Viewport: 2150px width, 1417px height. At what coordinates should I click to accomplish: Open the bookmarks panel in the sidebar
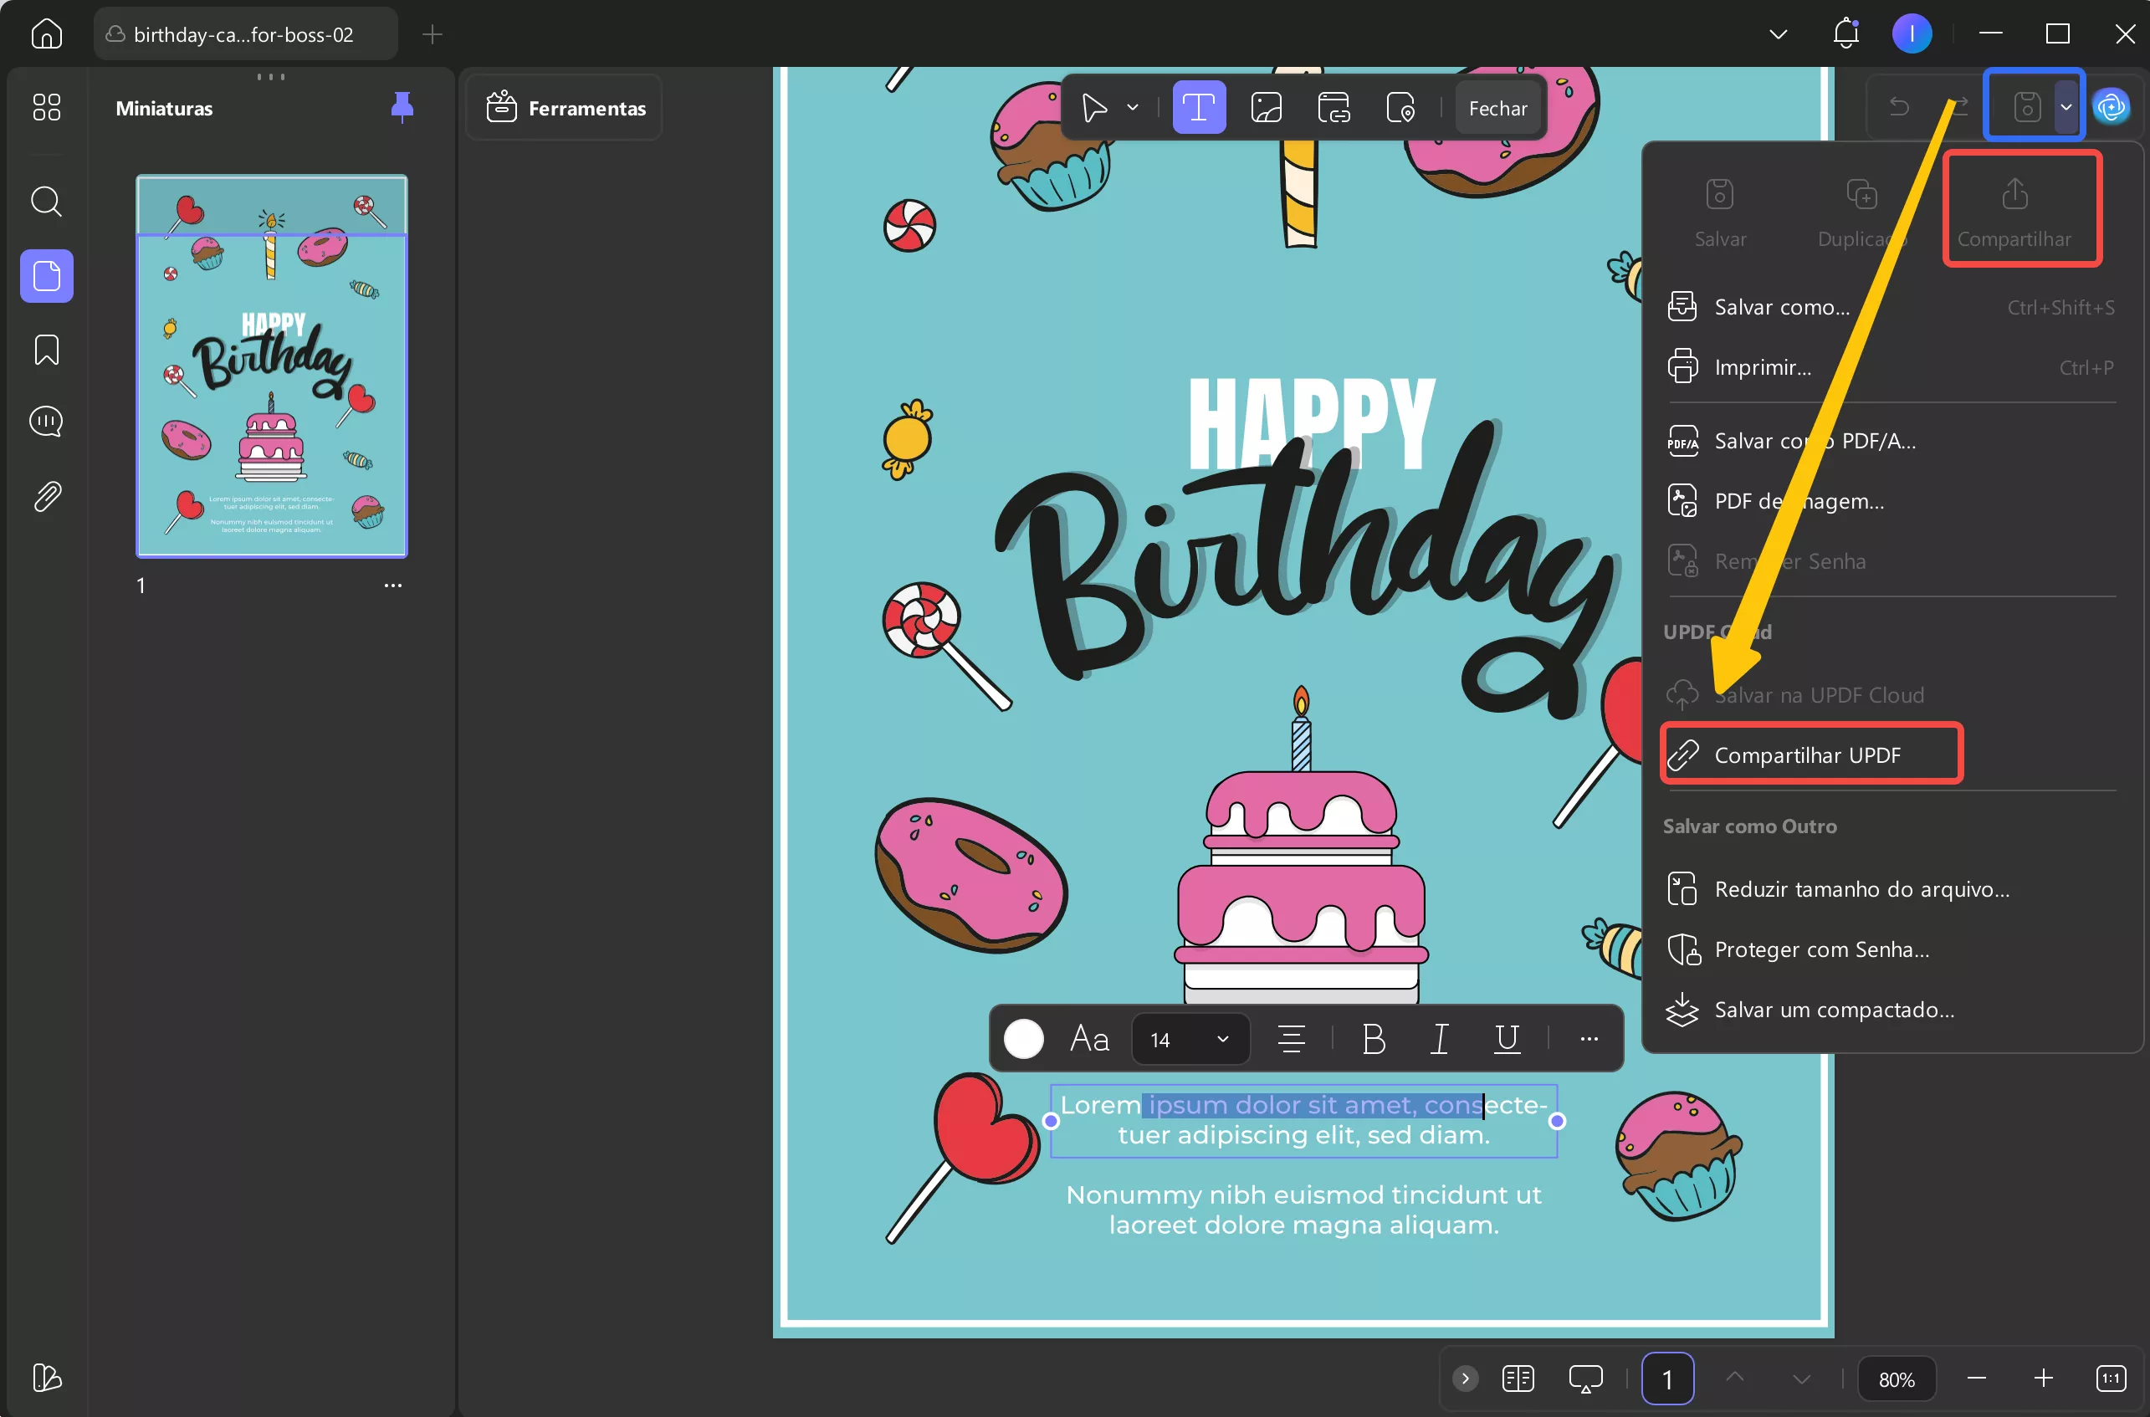click(x=46, y=350)
